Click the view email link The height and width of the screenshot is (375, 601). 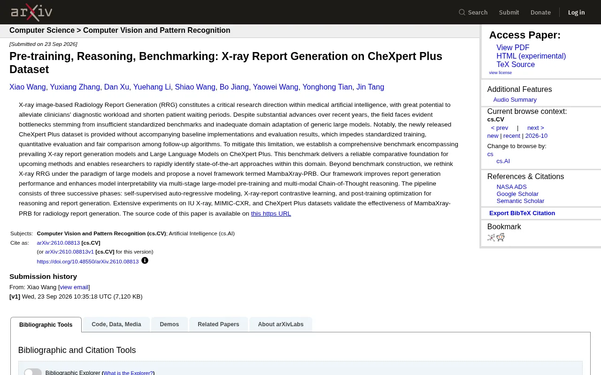pyautogui.click(x=74, y=287)
